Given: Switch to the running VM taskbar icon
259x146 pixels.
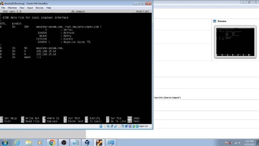Looking at the screenshot, I should point(99,142).
